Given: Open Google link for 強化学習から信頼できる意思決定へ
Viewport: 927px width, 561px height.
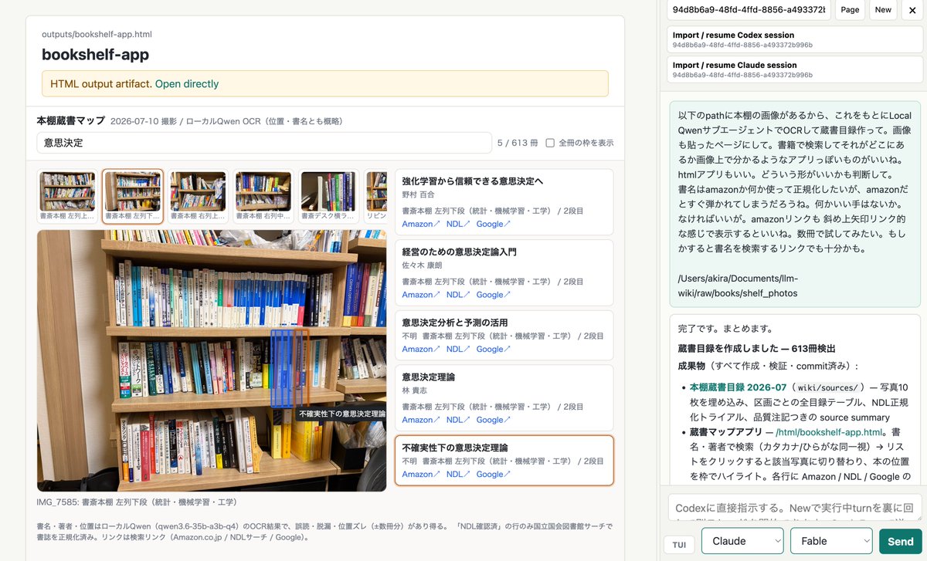Looking at the screenshot, I should point(493,224).
